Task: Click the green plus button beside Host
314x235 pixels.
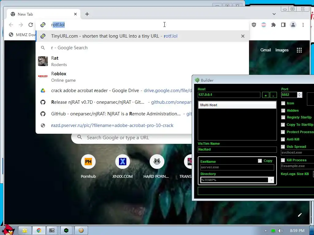Action: pyautogui.click(x=266, y=95)
